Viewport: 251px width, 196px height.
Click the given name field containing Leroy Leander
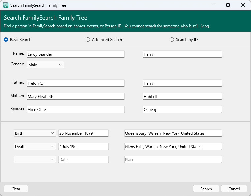(x=75, y=54)
